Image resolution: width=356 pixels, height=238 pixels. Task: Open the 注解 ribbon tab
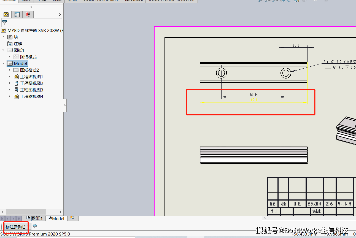point(26,1)
